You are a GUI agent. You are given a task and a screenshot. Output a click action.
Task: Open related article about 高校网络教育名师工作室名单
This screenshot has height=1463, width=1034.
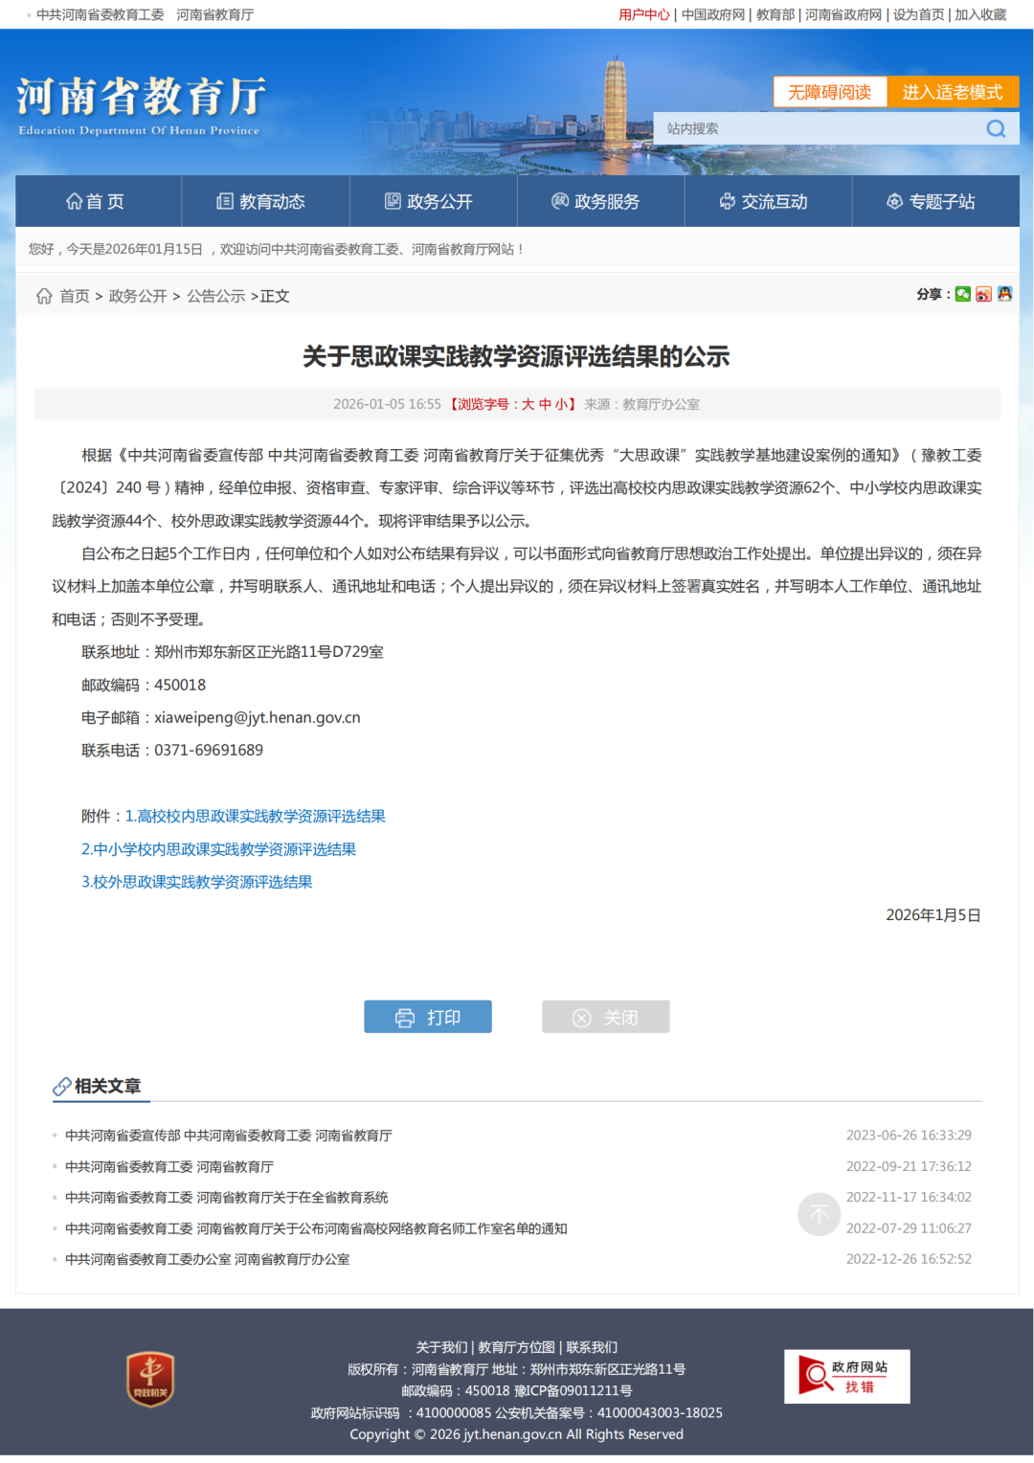point(316,1228)
